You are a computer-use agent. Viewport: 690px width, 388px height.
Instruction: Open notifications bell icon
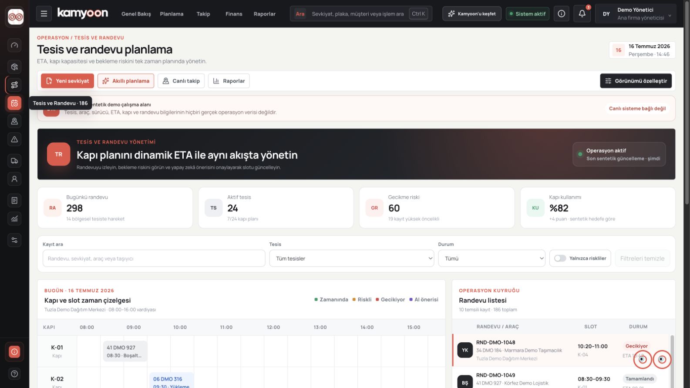coord(582,14)
